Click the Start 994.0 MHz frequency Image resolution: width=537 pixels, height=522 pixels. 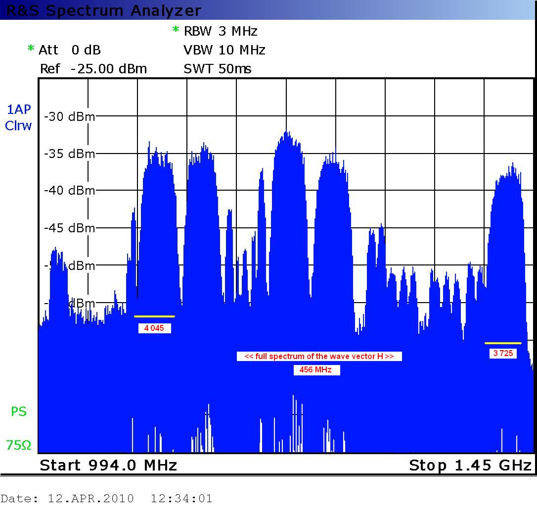click(108, 465)
